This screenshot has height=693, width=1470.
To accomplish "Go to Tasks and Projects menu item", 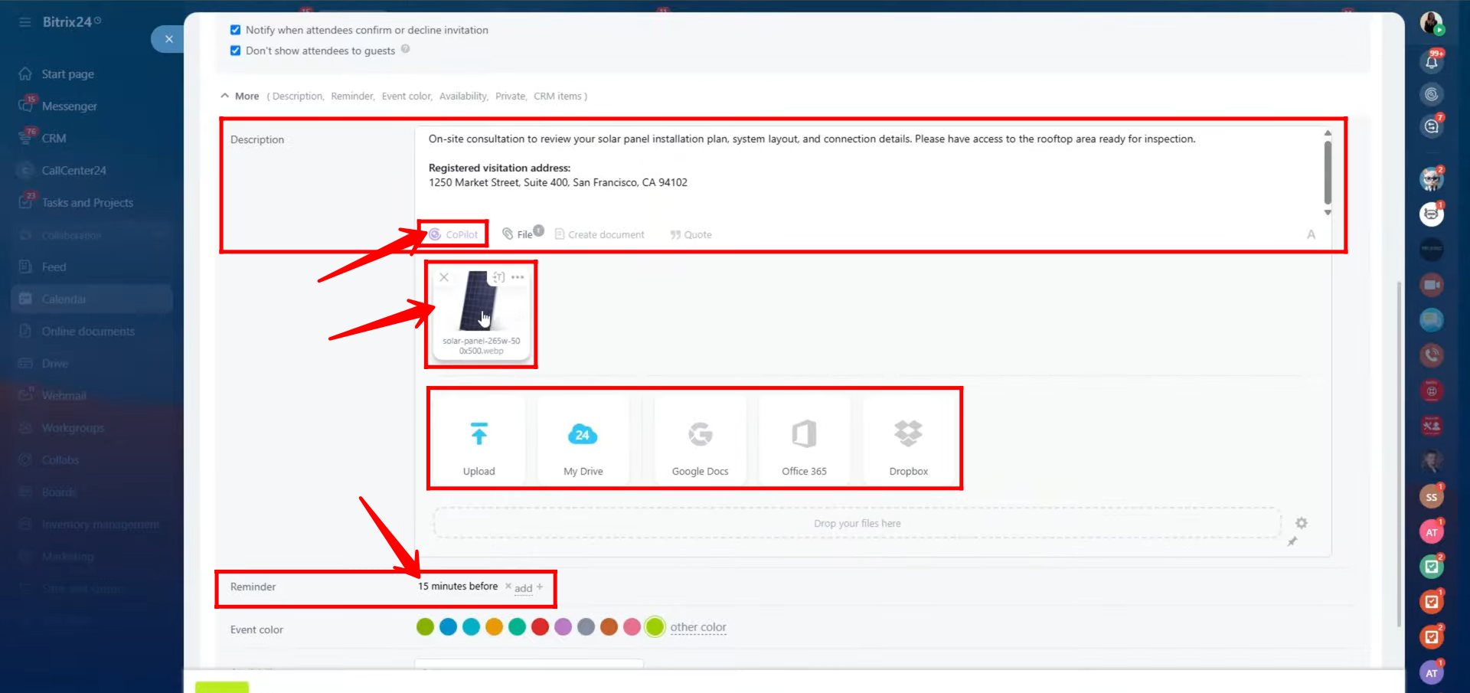I will pos(87,203).
